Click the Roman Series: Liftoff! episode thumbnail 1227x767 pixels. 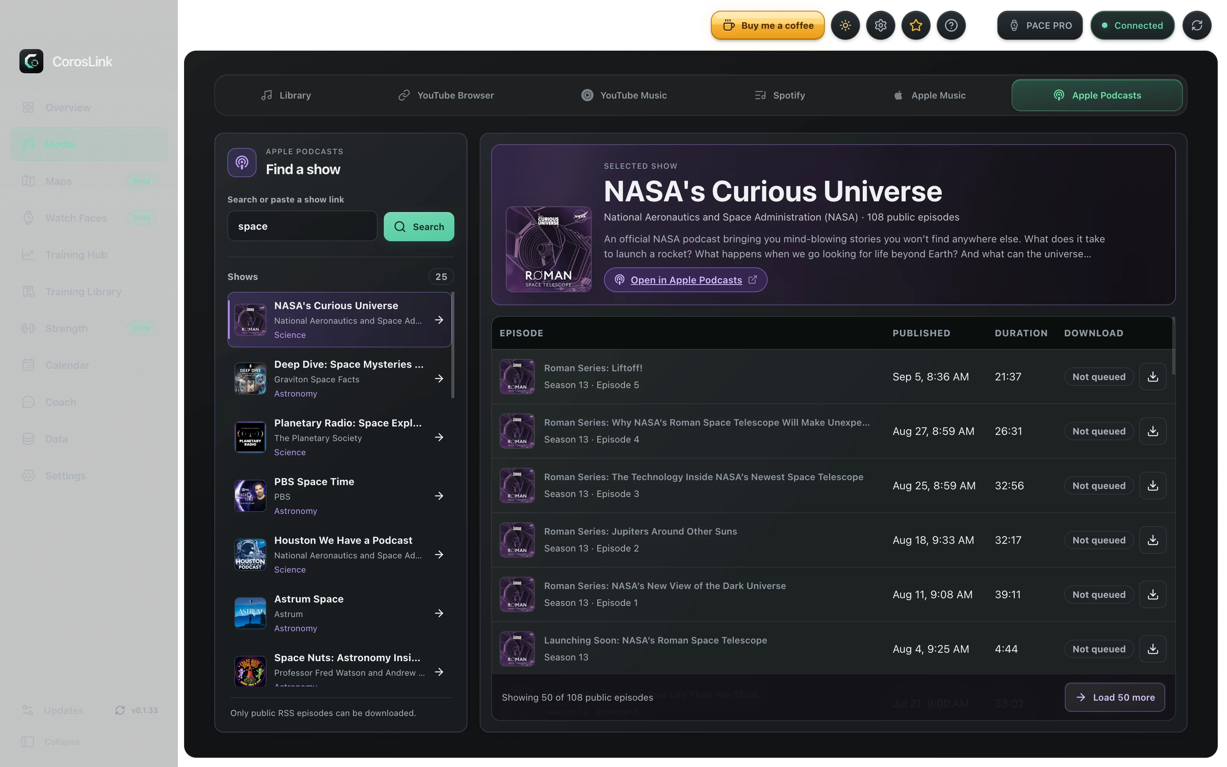pos(516,376)
